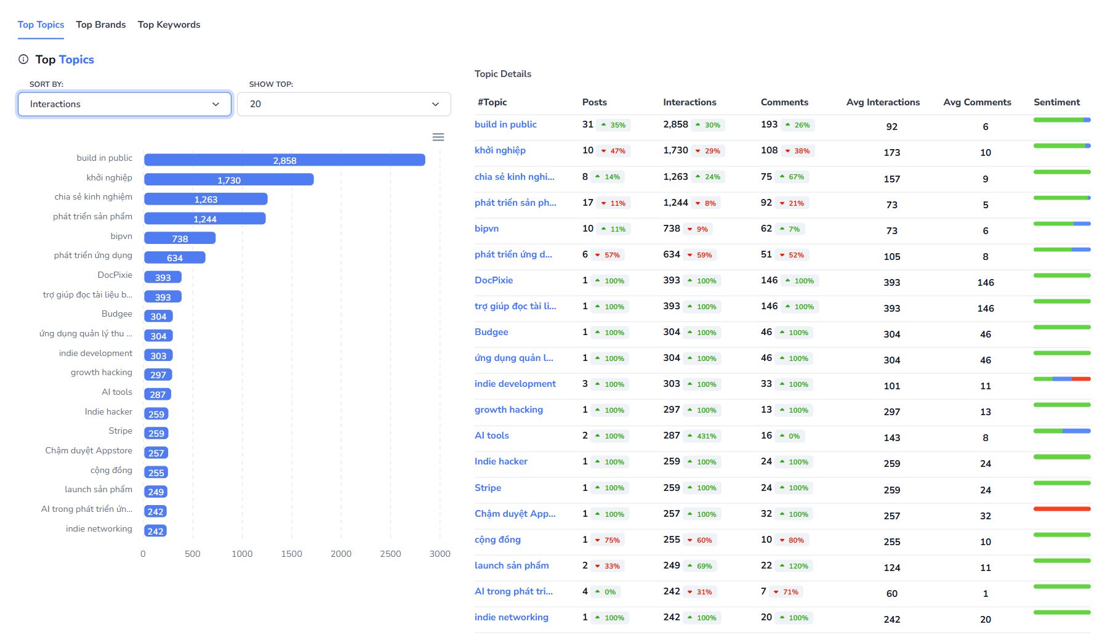Switch to the Top Topics tab
The image size is (1105, 640).
point(41,25)
